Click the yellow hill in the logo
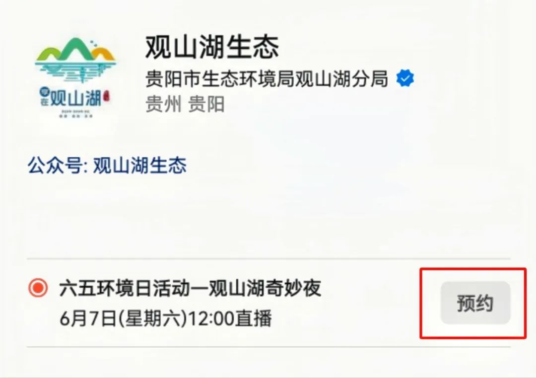The height and width of the screenshot is (378, 536). click(104, 54)
